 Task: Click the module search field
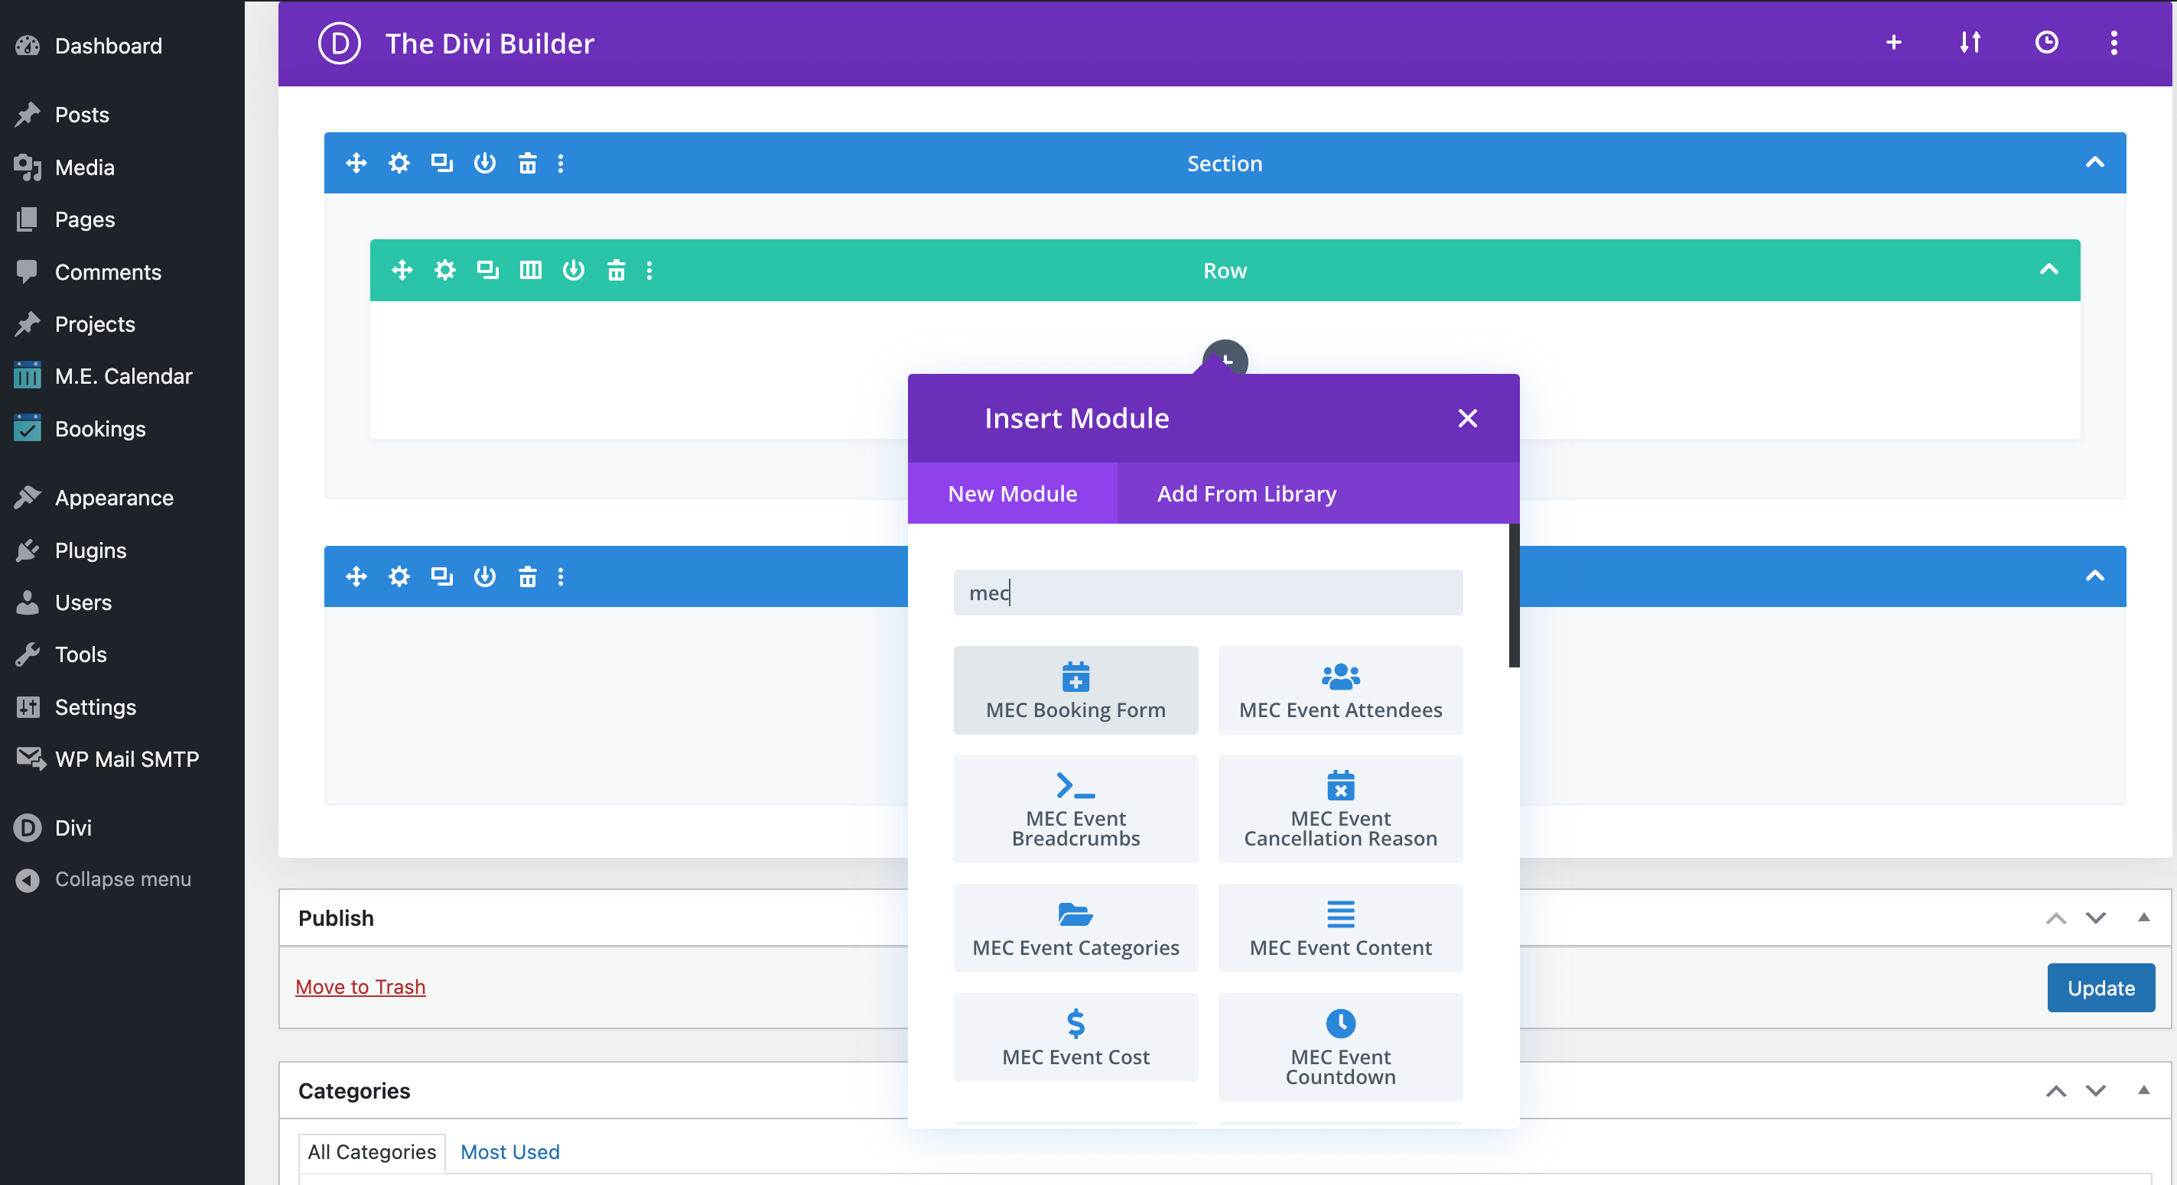[x=1207, y=592]
